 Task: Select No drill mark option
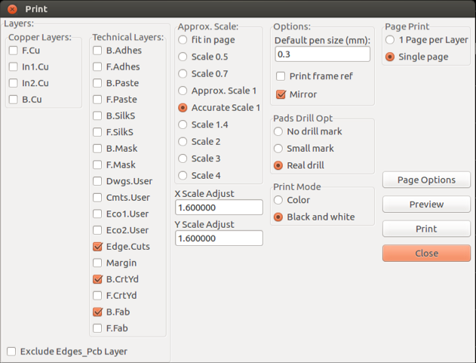pyautogui.click(x=278, y=132)
